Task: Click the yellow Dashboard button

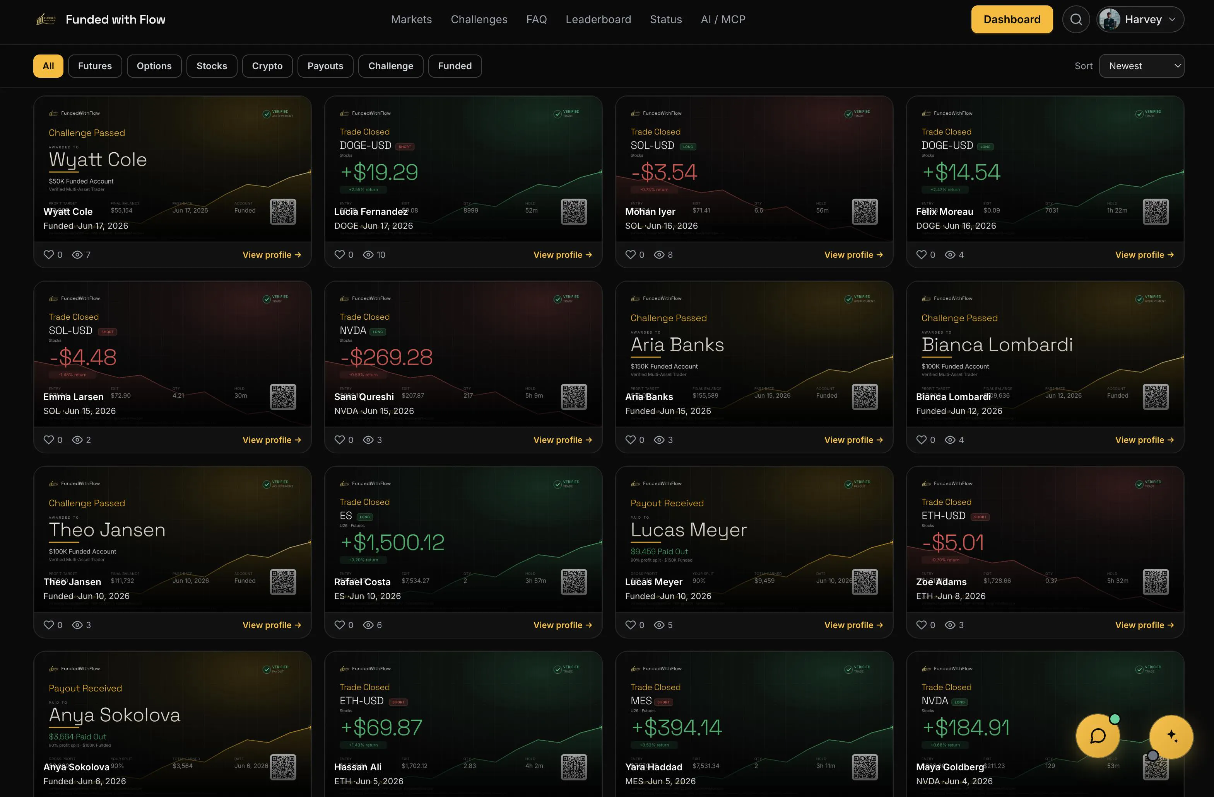Action: tap(1012, 19)
